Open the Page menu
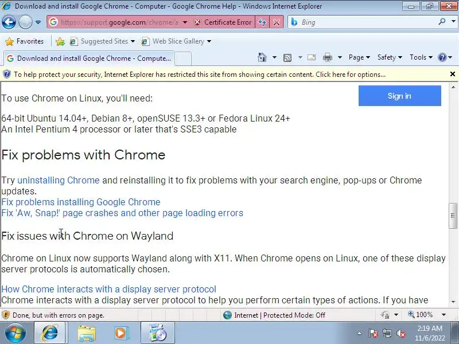Image resolution: width=459 pixels, height=344 pixels. pos(359,57)
